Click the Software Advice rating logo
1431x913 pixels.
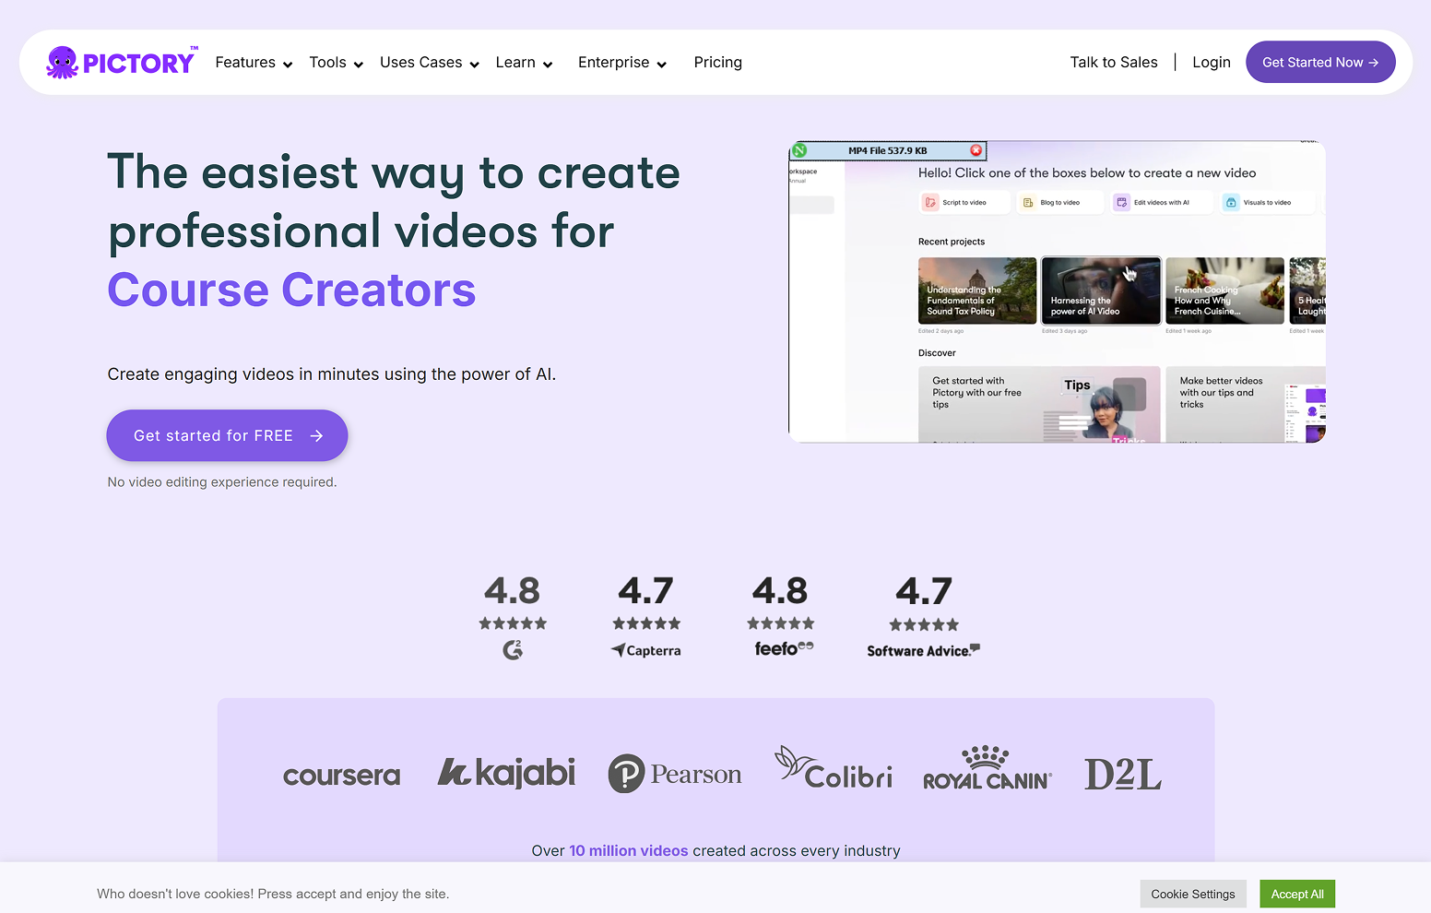[x=923, y=650]
